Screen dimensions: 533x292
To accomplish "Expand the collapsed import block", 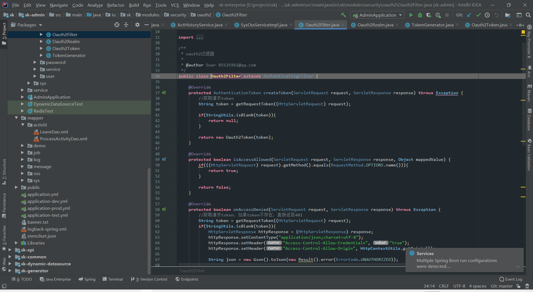I will [x=200, y=37].
